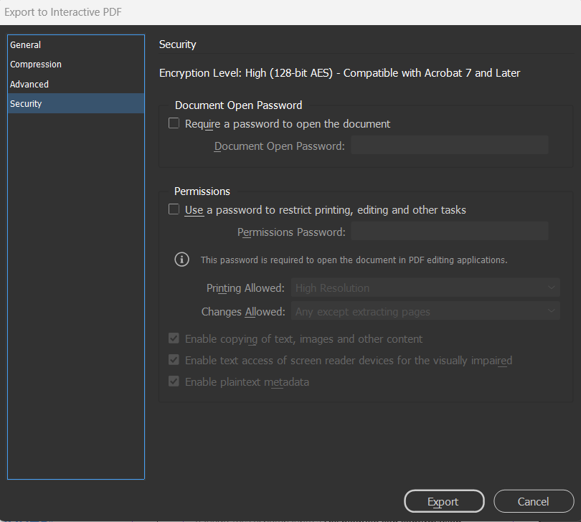This screenshot has height=522, width=581.
Task: Enable "Require a password to open the document"
Action: (174, 123)
